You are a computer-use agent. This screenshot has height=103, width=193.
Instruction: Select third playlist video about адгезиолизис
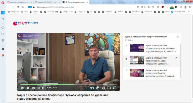(152, 73)
